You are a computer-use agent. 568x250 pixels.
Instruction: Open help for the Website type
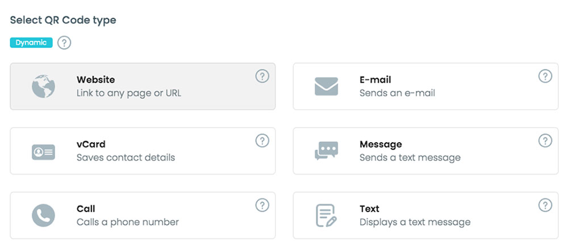click(x=262, y=77)
